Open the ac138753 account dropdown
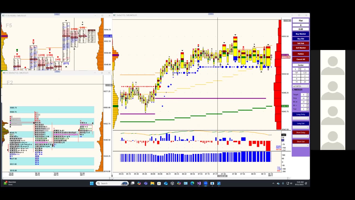This screenshot has width=355, height=200. 301,86
